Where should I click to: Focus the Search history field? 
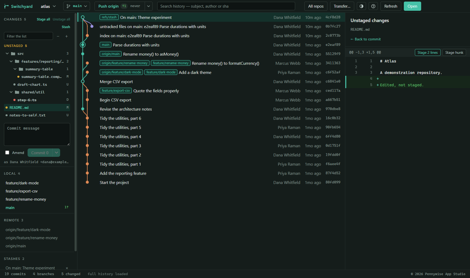pyautogui.click(x=226, y=6)
